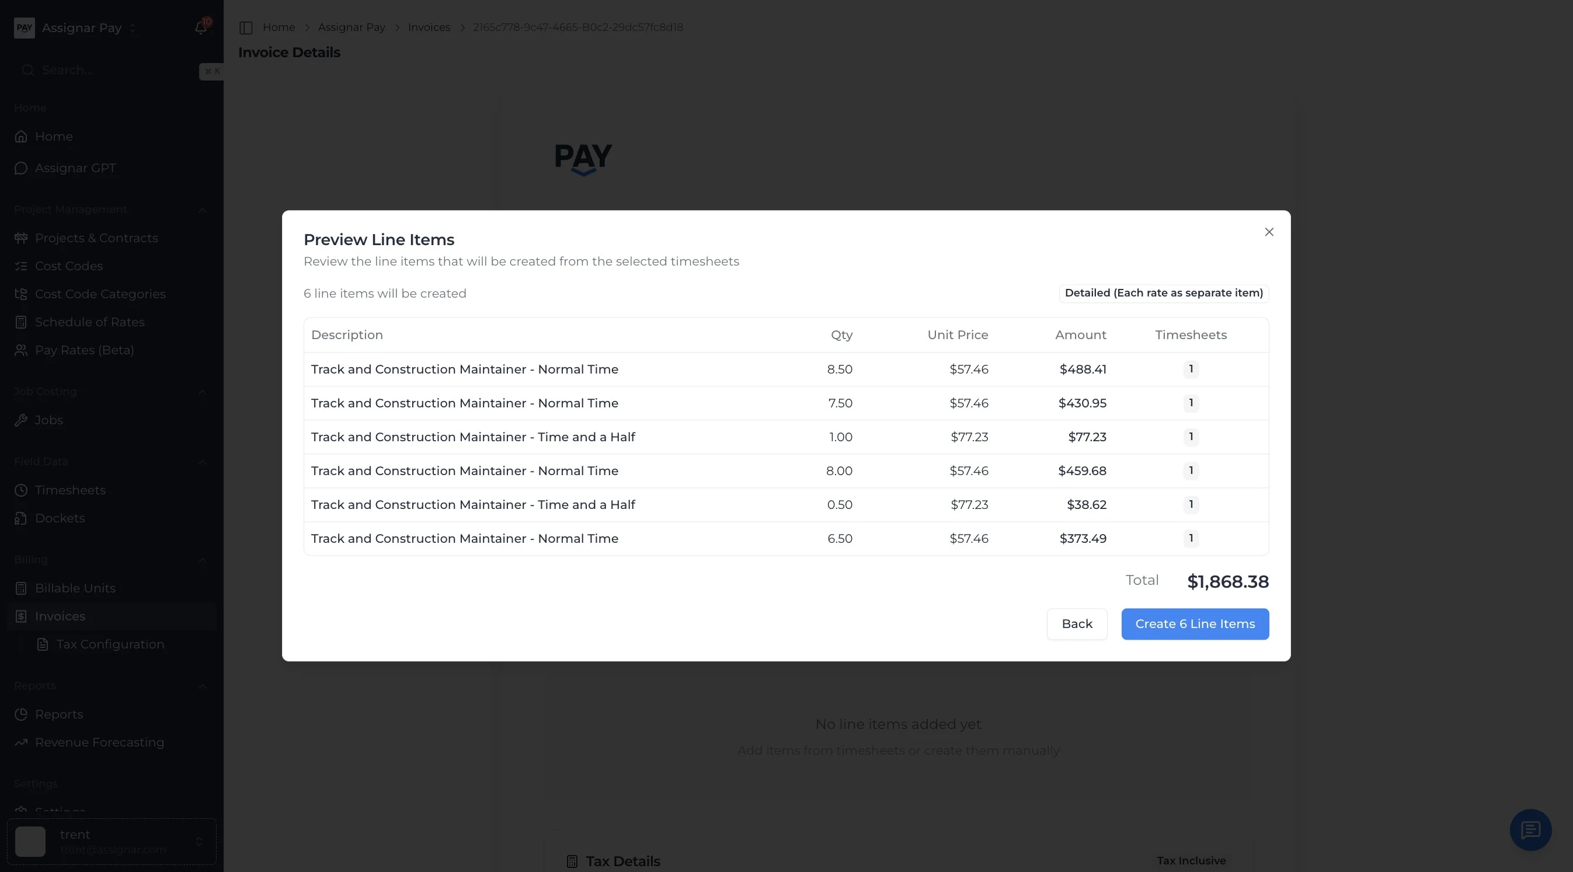
Task: Click the Timesheets clock icon
Action: click(x=21, y=490)
